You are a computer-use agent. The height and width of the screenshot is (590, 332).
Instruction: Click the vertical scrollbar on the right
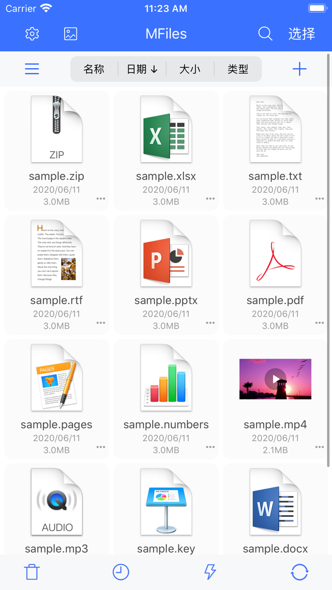(329, 261)
